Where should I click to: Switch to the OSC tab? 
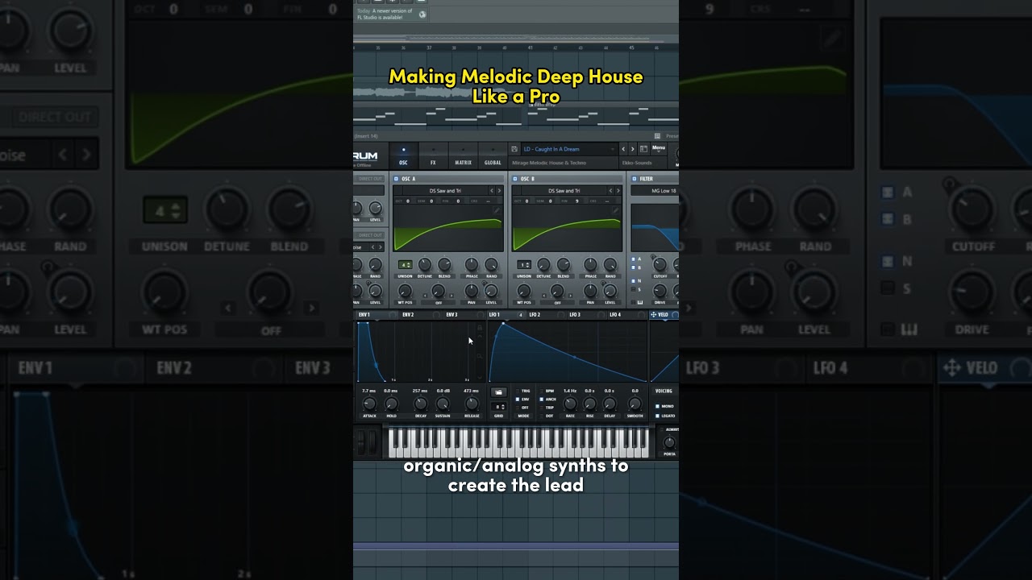point(403,156)
